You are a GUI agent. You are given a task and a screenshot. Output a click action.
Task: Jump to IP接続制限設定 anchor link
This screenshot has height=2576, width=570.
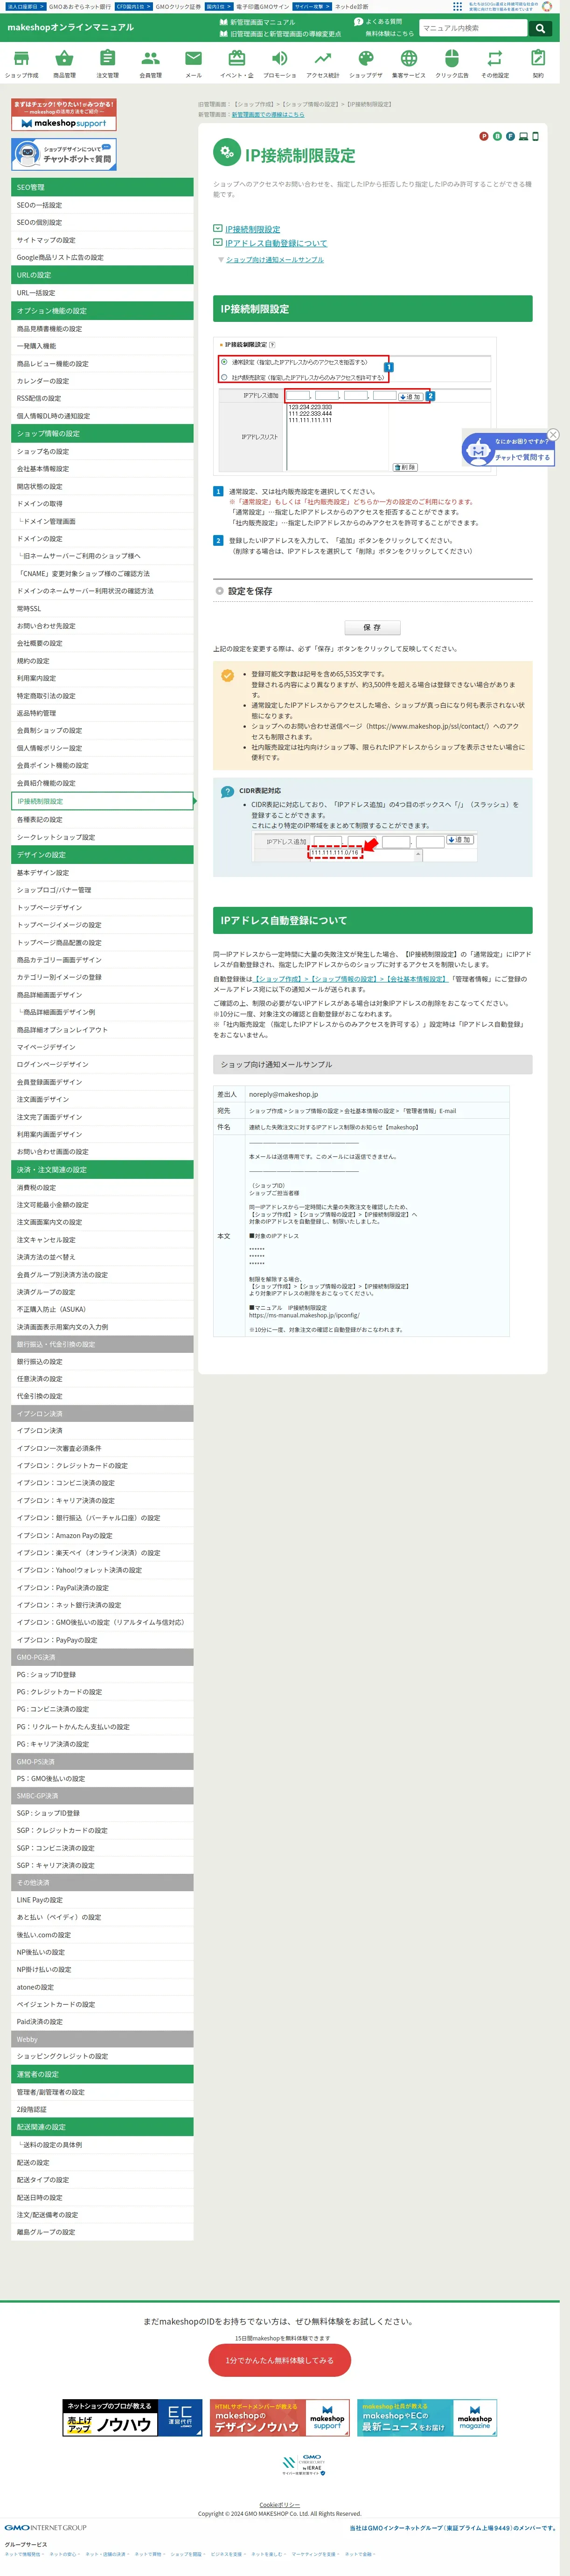(x=252, y=229)
